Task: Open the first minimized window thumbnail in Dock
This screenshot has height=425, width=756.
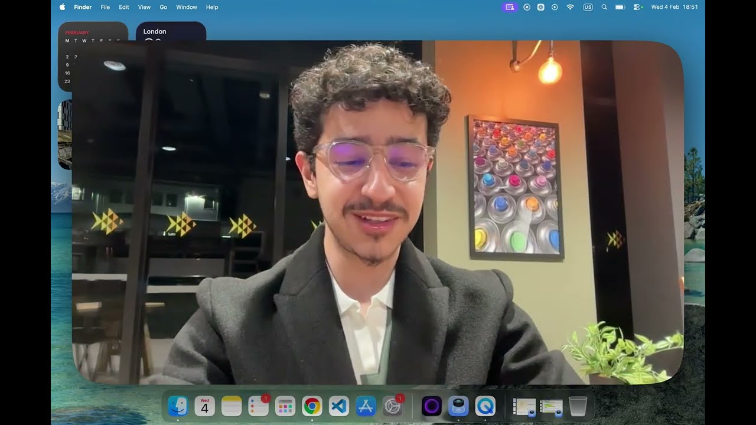Action: pos(524,407)
